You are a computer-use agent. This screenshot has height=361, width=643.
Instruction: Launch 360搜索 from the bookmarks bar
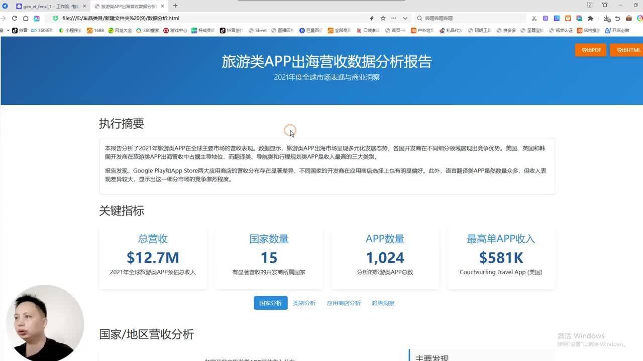[148, 30]
